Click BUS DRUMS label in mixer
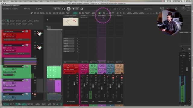 pyautogui.click(x=84, y=102)
